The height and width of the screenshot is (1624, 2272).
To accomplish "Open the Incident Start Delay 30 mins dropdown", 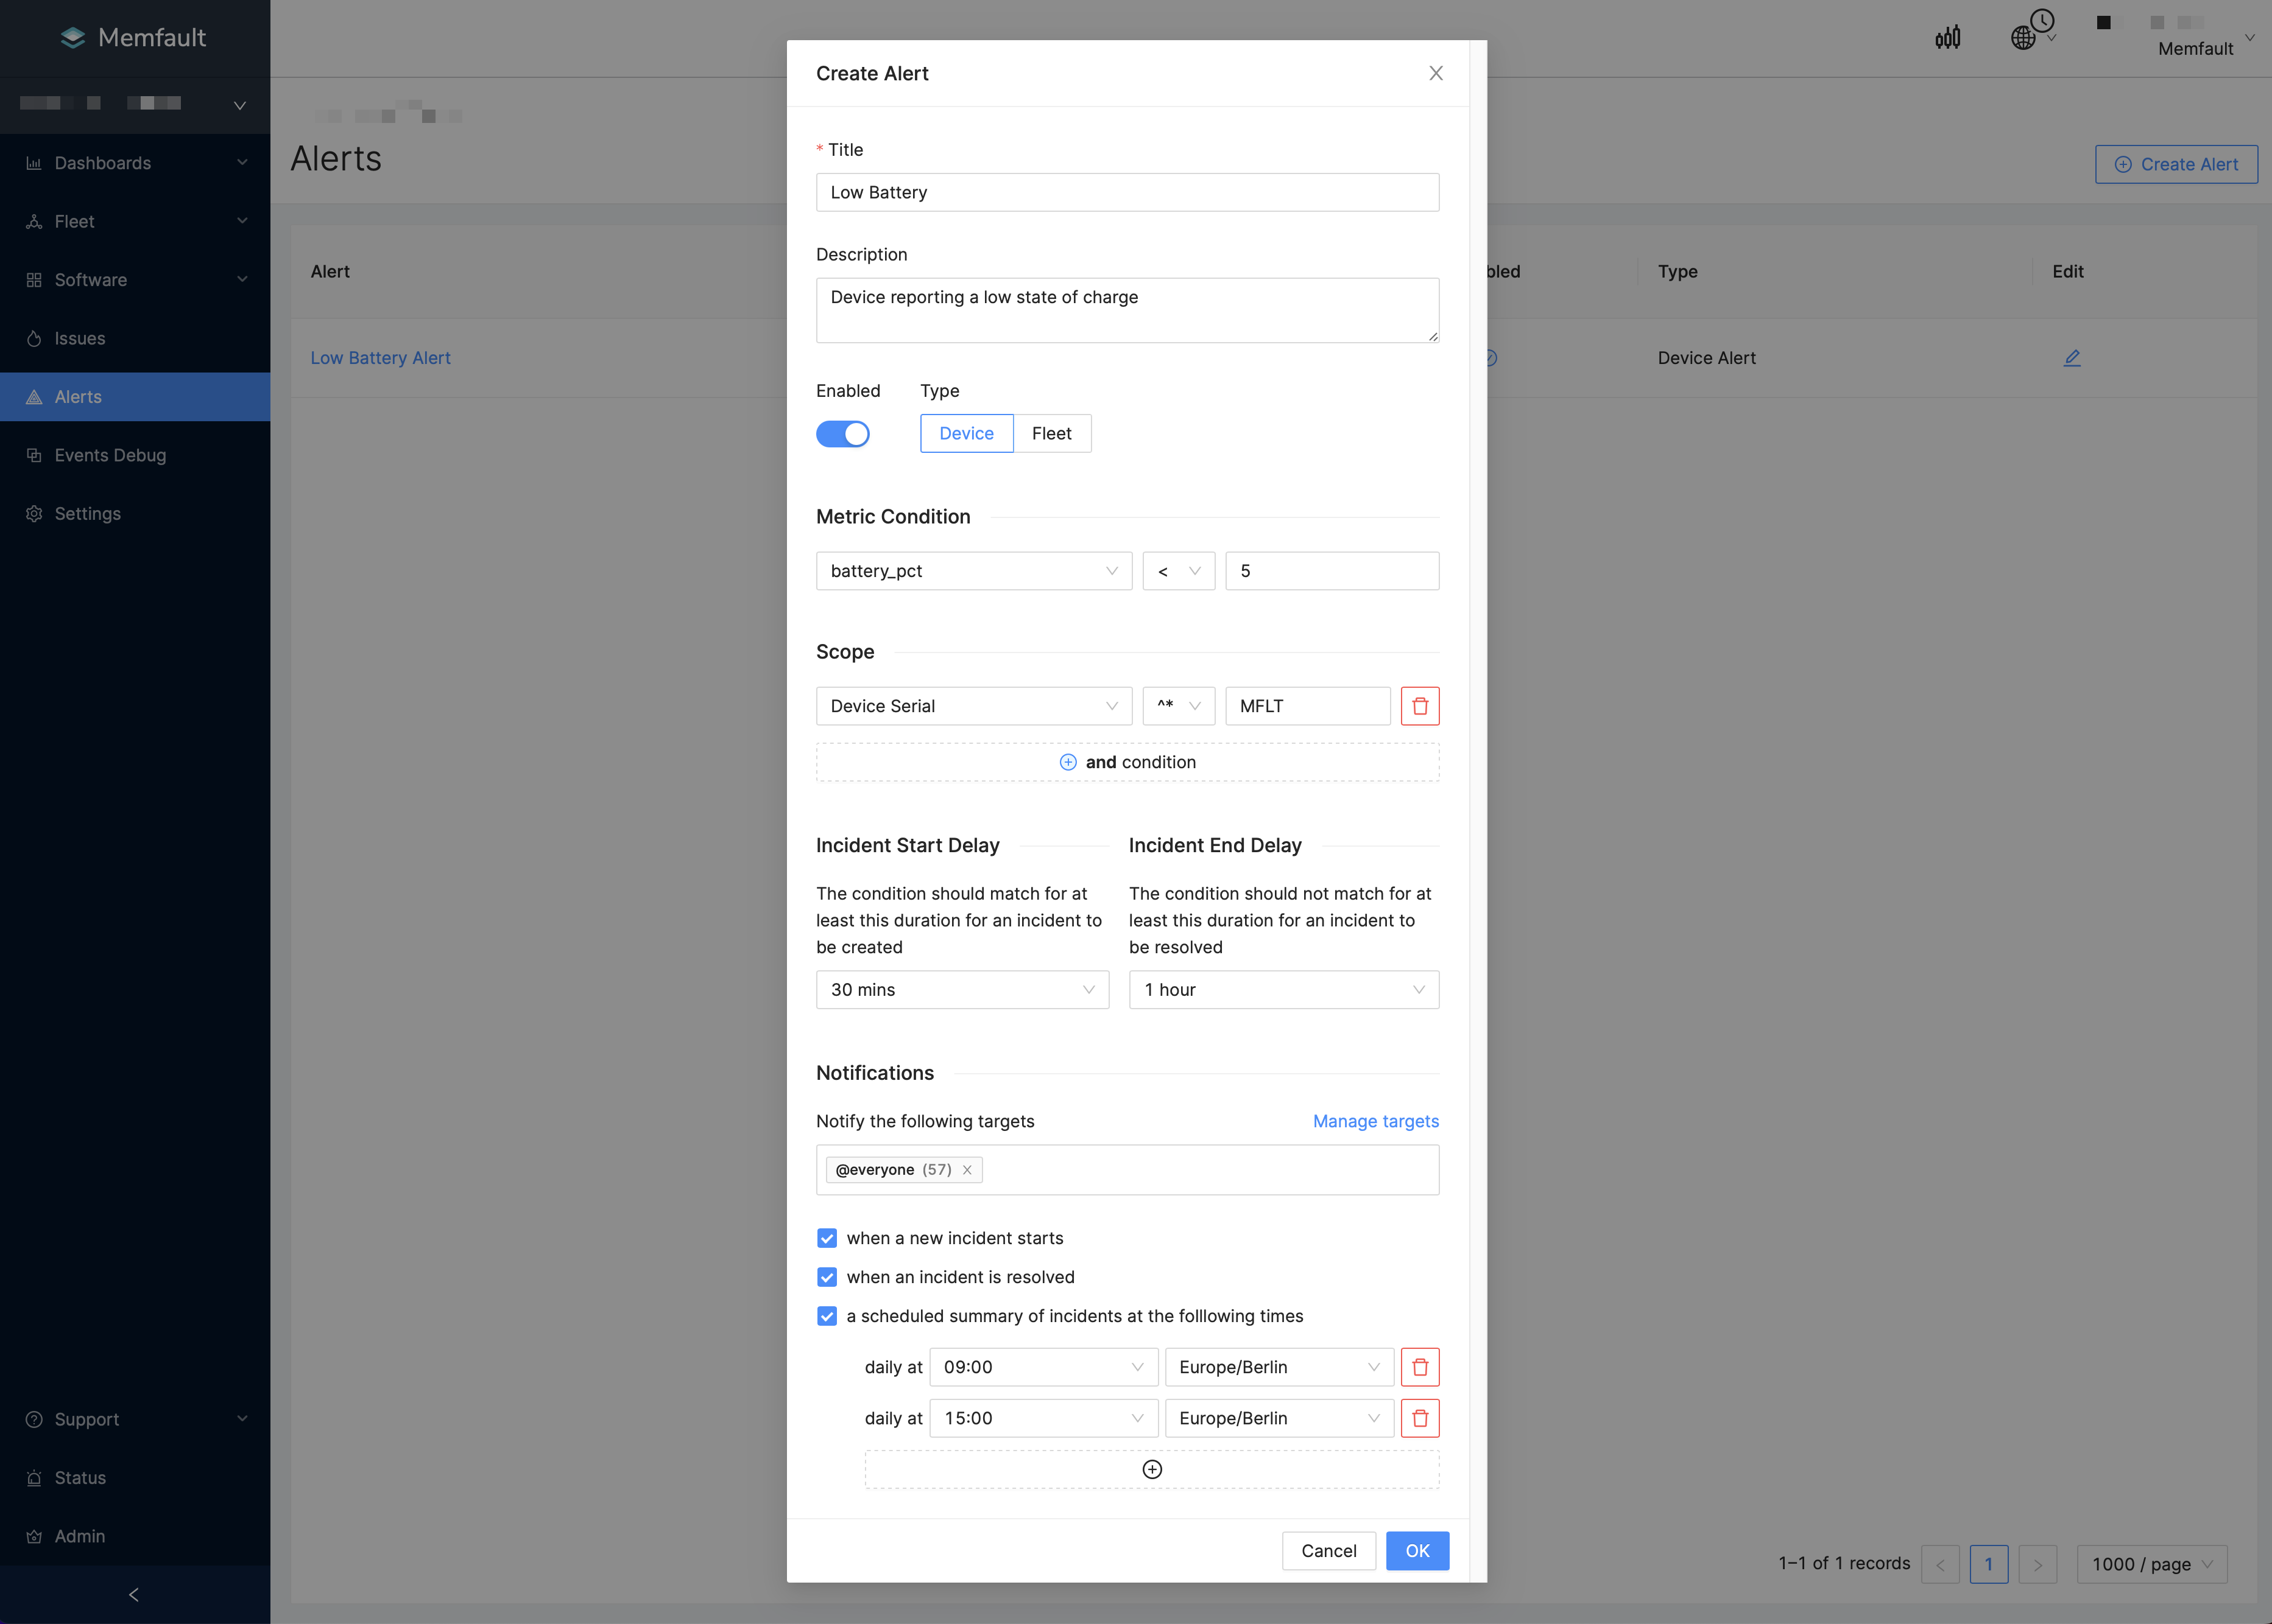I will tap(961, 990).
